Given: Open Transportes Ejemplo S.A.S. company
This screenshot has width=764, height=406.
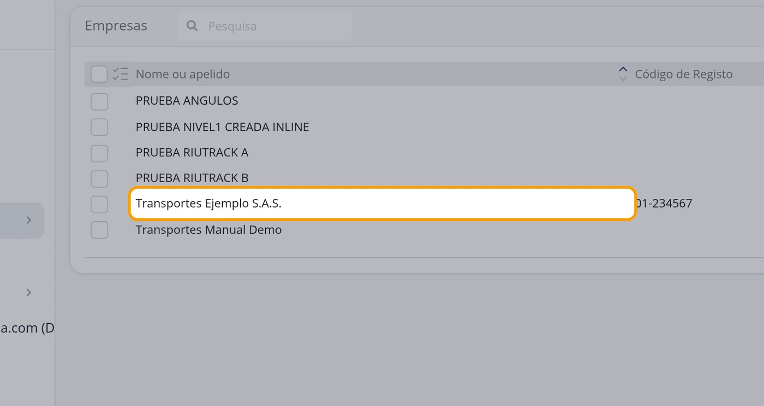Looking at the screenshot, I should point(208,204).
